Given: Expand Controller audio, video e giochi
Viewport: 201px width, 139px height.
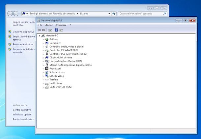Looking at the screenshot, I should coord(43,47).
